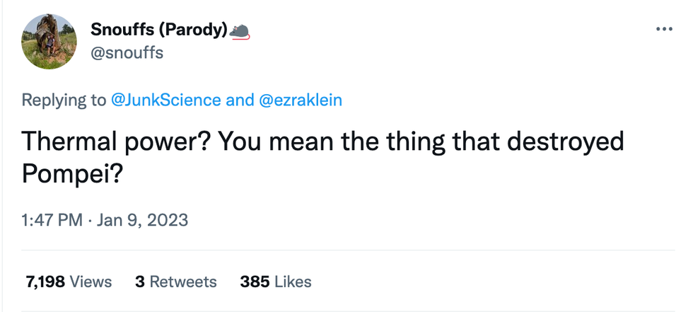693x312 pixels.
Task: Click the word 'and' between mentions
Action: coord(240,100)
